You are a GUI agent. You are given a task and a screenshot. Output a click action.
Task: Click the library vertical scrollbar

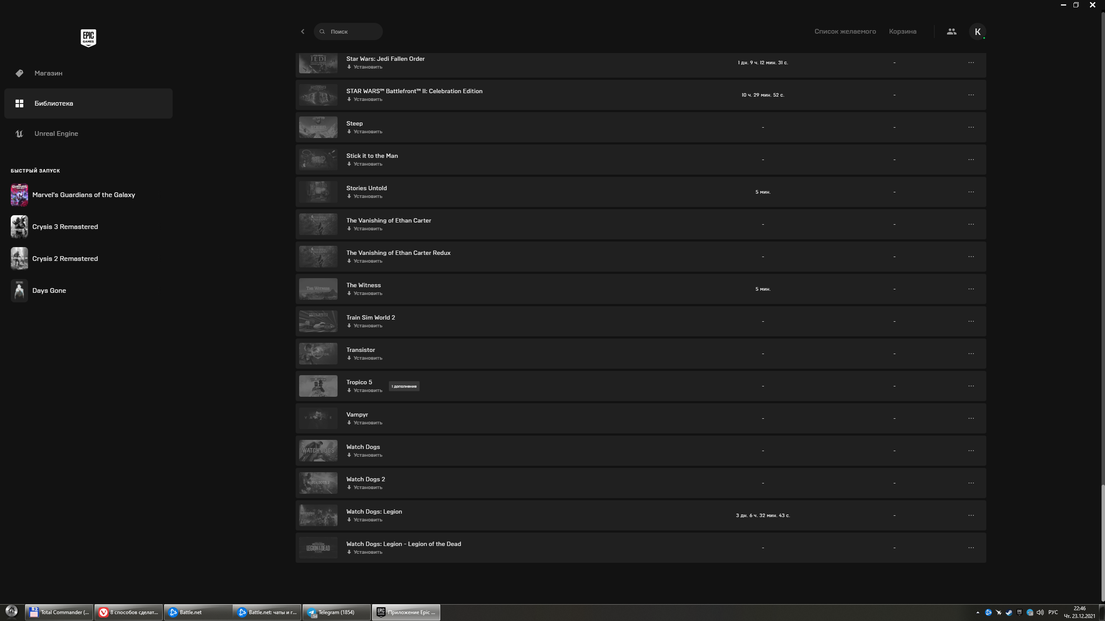pos(1102,543)
